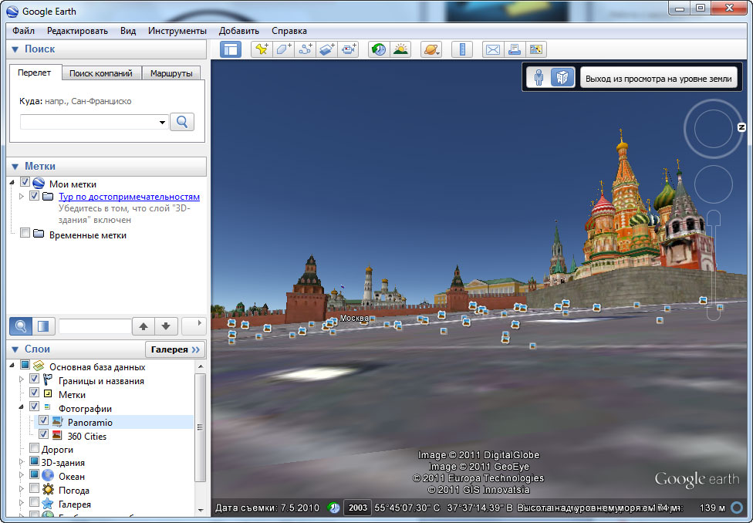Click the clock icon in the status bar
The height and width of the screenshot is (523, 753).
tap(334, 507)
